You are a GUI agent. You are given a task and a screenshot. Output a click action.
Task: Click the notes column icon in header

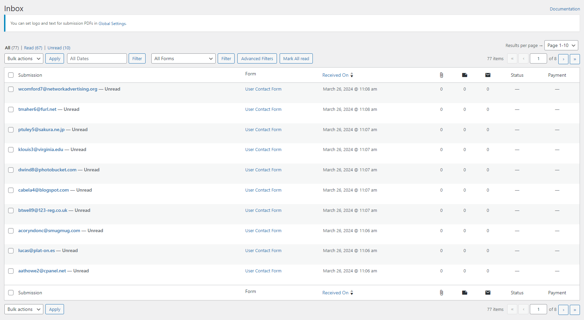click(x=464, y=75)
